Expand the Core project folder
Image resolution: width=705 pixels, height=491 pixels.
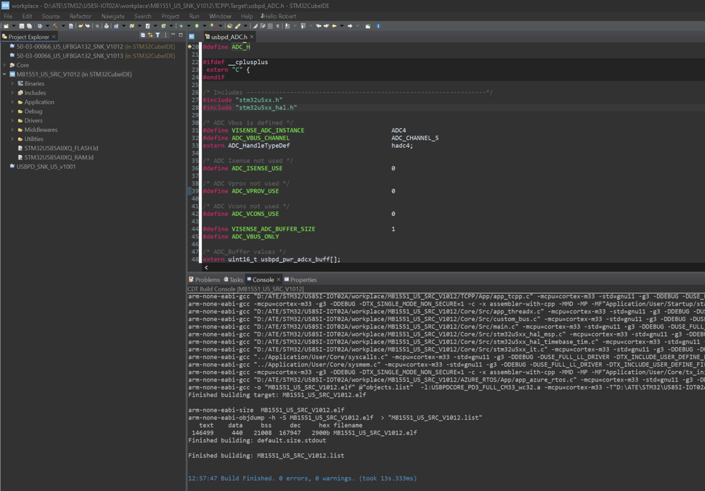coord(5,65)
